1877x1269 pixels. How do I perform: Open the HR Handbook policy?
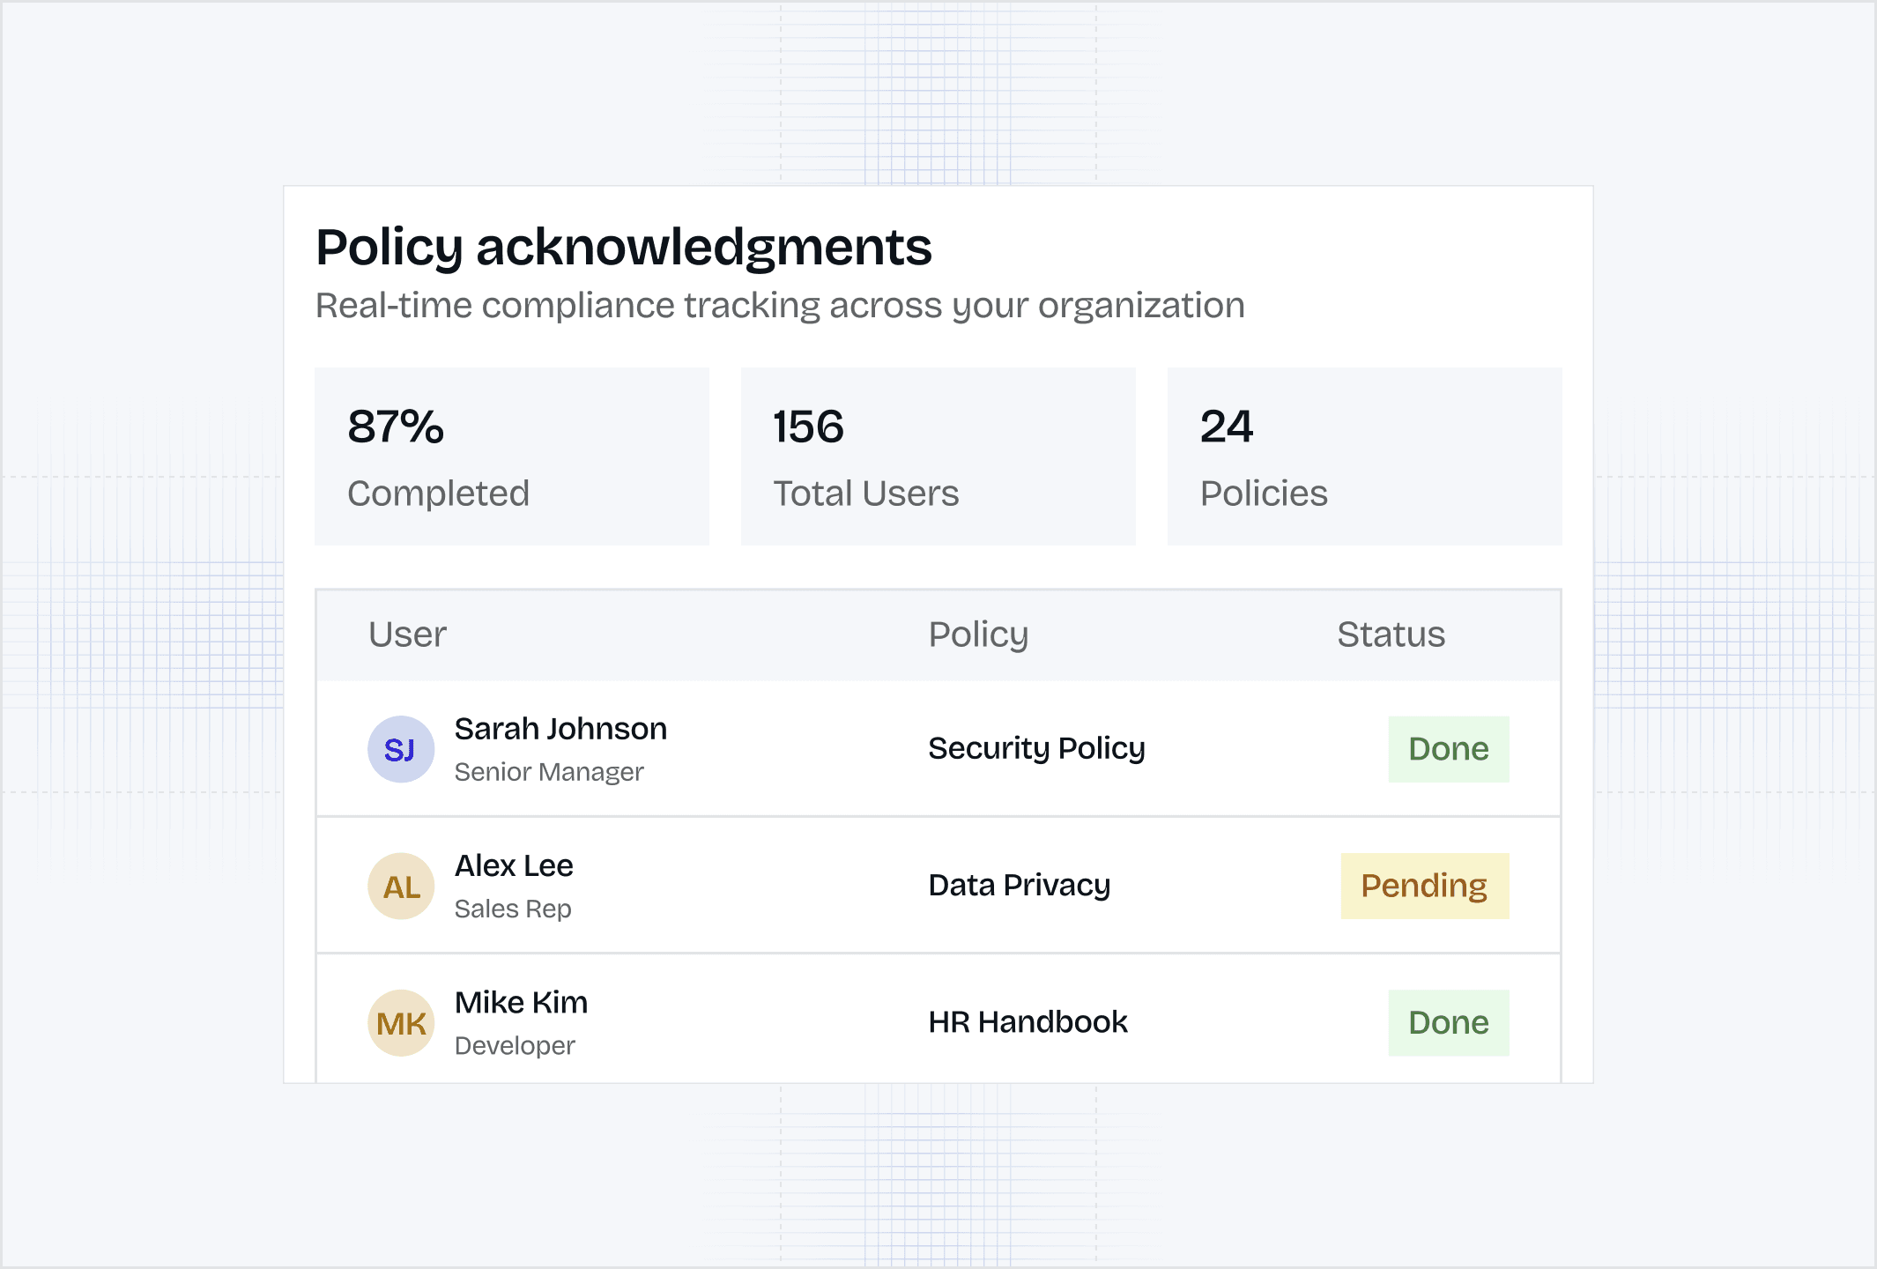coord(1028,1022)
